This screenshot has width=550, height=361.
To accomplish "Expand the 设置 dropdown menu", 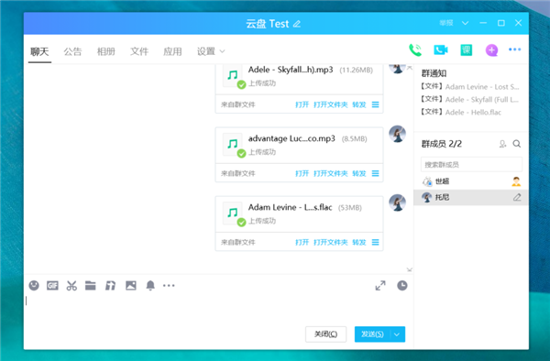I will coord(211,51).
